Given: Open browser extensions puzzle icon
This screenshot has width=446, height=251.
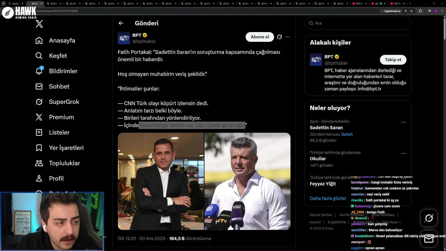Looking at the screenshot, I should (x=420, y=11).
